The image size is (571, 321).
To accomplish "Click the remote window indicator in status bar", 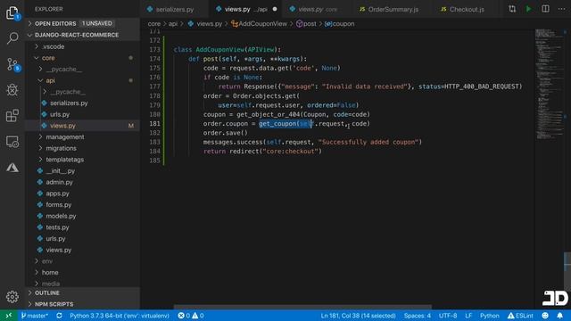I will pyautogui.click(x=9, y=316).
